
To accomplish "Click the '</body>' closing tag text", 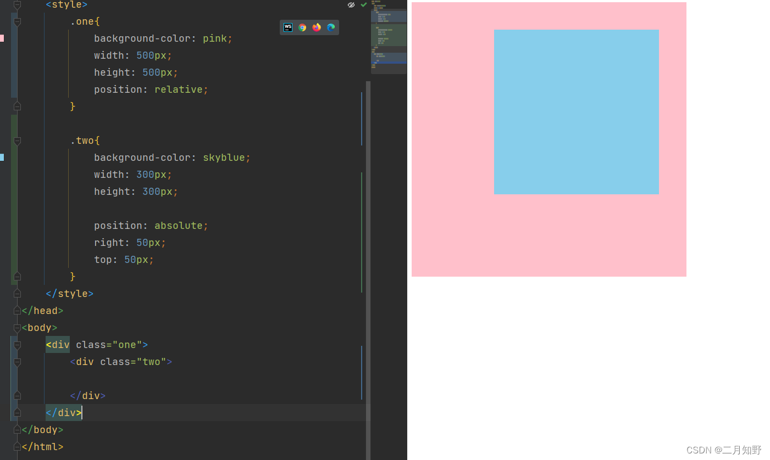I will (x=42, y=430).
